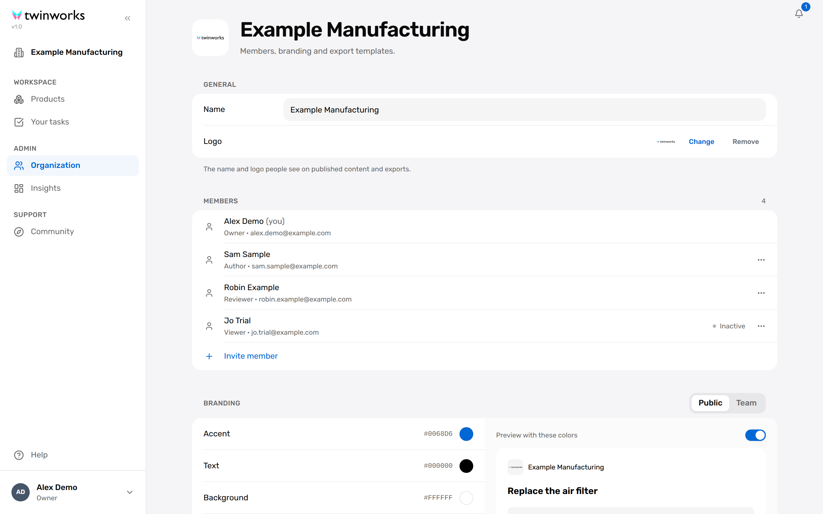
Task: Click the v1.0 version label
Action: pyautogui.click(x=17, y=27)
